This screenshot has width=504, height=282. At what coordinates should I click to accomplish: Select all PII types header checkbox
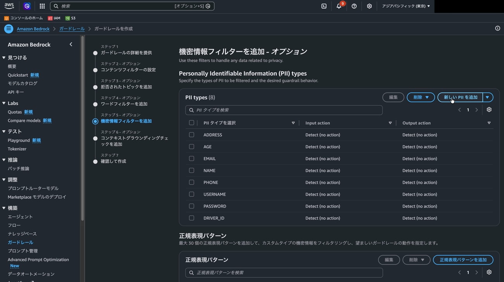[191, 123]
